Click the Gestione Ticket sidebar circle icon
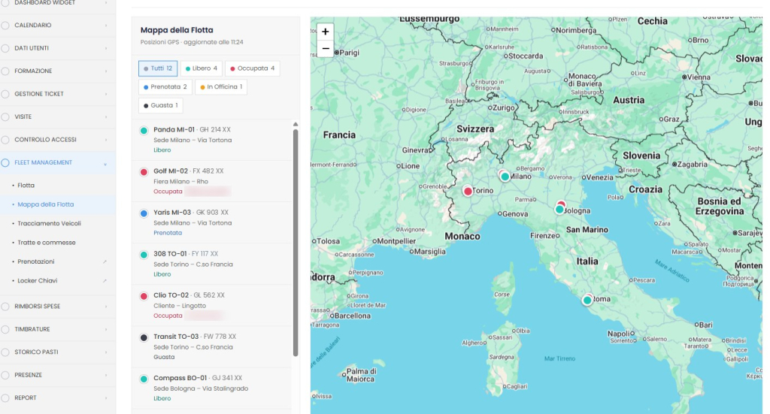The width and height of the screenshot is (770, 414). (5, 94)
